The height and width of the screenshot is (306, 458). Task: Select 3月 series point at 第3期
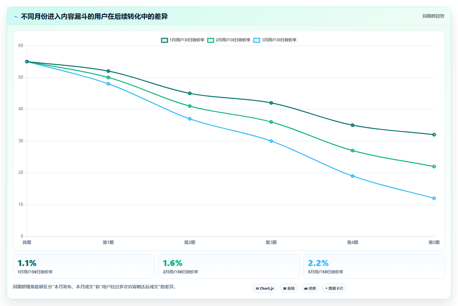(x=271, y=141)
